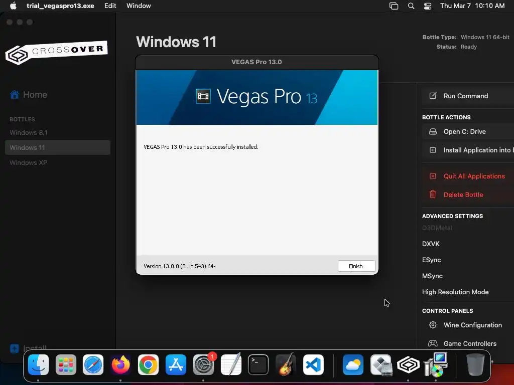Click the CrossOver logo in the sidebar
Screen dimensions: 514x385
tap(56, 53)
